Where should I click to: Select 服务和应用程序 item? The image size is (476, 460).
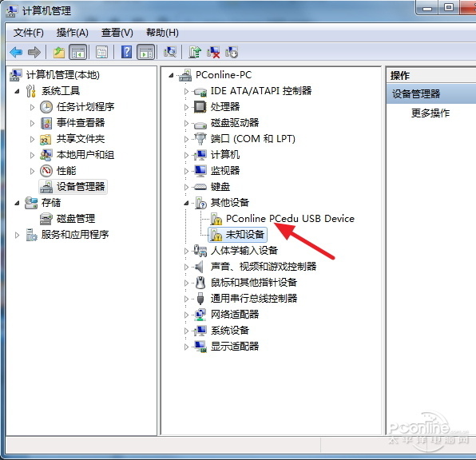pos(75,235)
